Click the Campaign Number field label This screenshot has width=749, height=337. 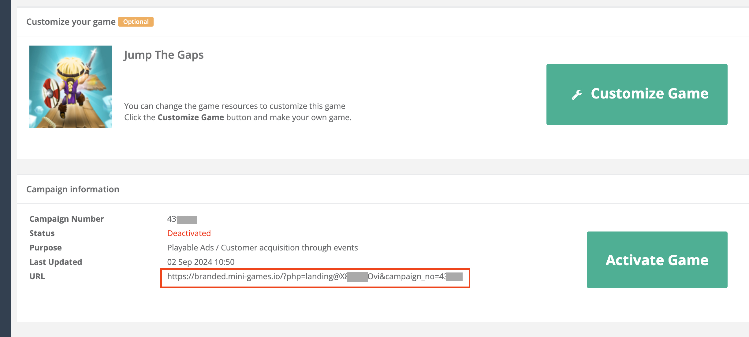click(66, 219)
